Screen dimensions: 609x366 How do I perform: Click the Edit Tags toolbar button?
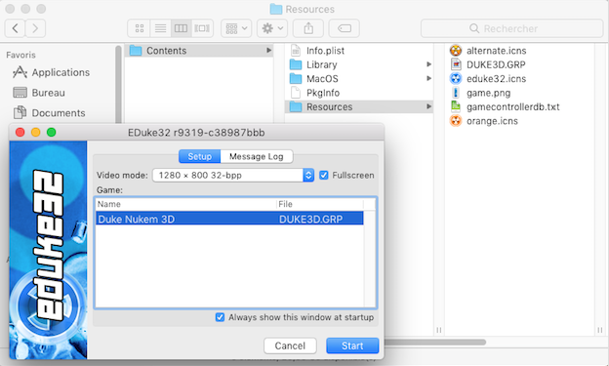tap(345, 28)
